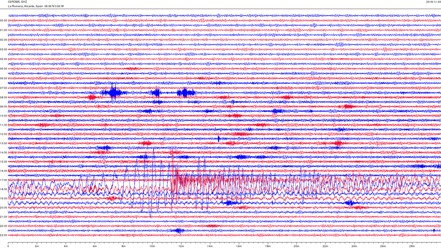The width and height of the screenshot is (441, 248).
Task: Select the 06:30 trace time label
Action: [3, 79]
